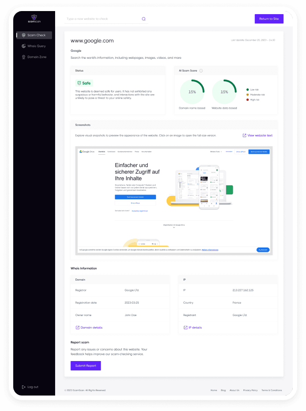Click the IP address 213.227.162.125

click(243, 290)
